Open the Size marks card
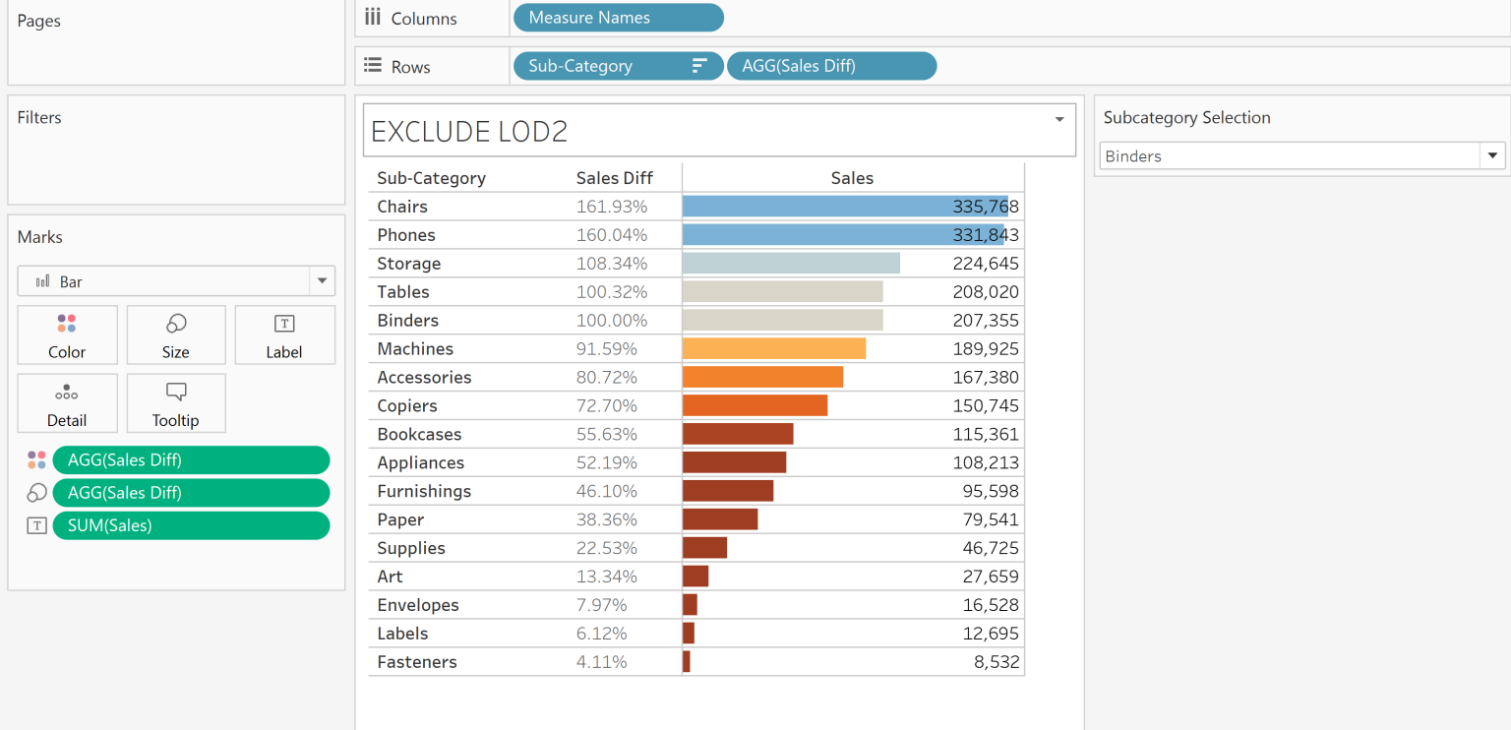The height and width of the screenshot is (730, 1511). (175, 335)
